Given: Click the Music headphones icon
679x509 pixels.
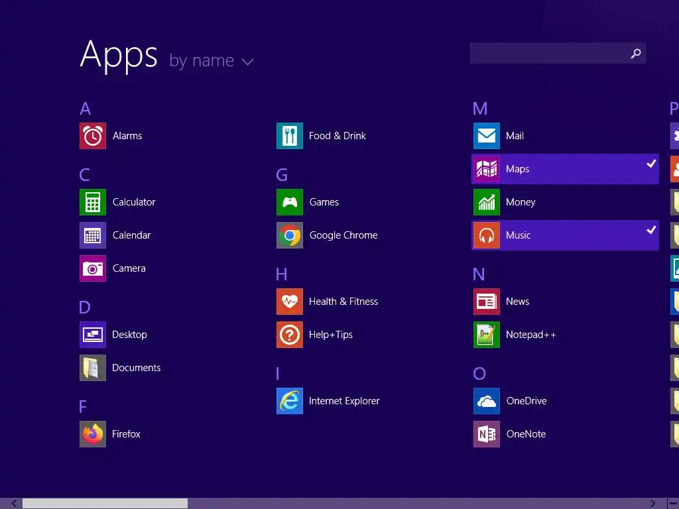Looking at the screenshot, I should (487, 235).
